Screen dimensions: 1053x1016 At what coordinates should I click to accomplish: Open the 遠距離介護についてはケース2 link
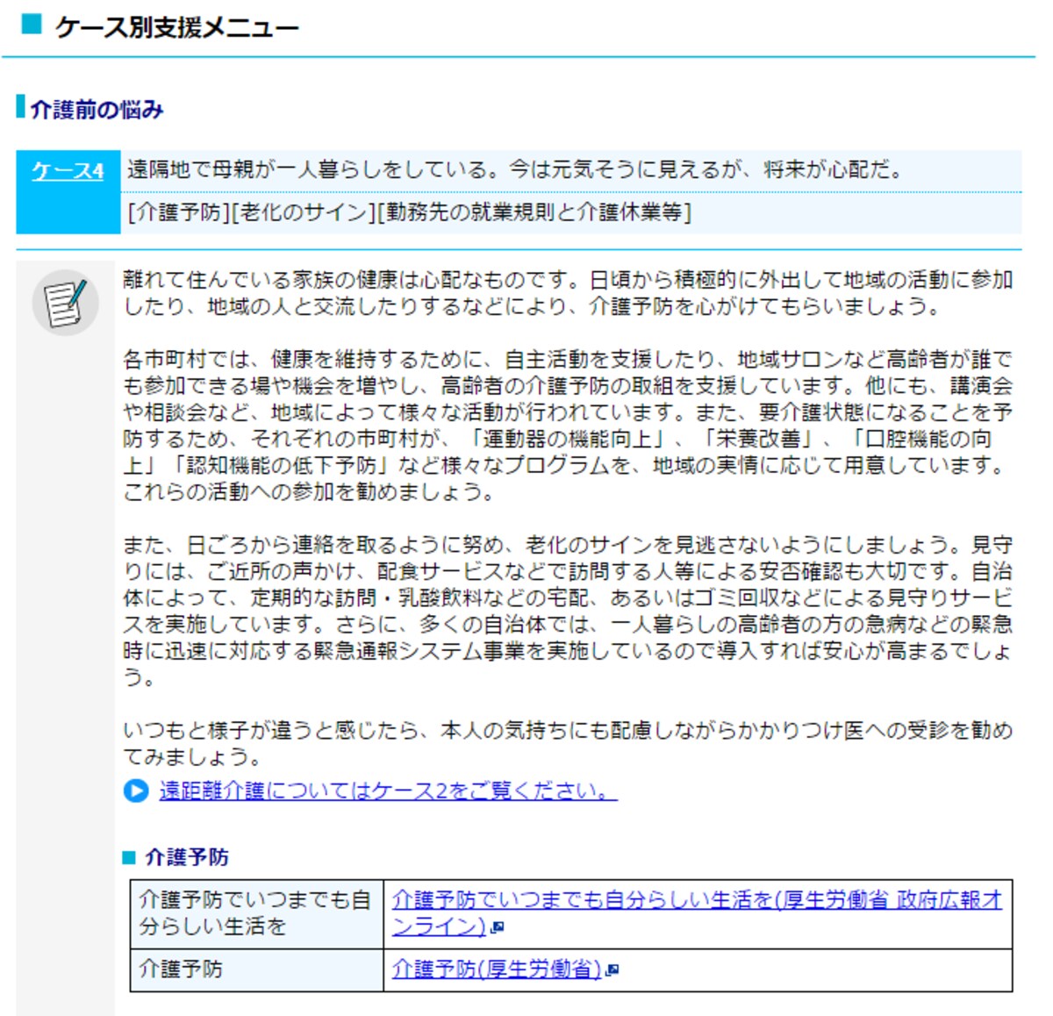(388, 791)
